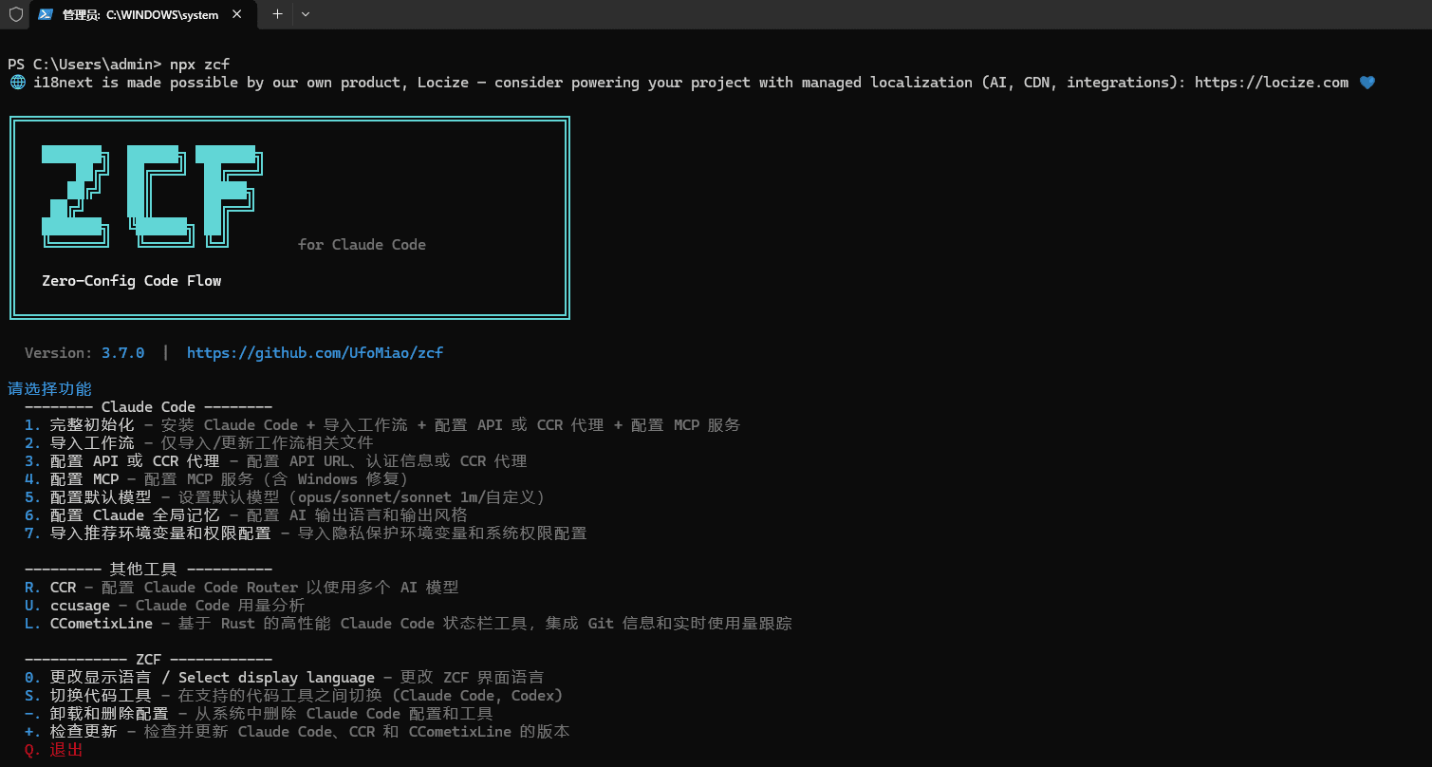Screen dimensions: 1432x767
Task: Click version number 3.7.0
Action: (123, 353)
